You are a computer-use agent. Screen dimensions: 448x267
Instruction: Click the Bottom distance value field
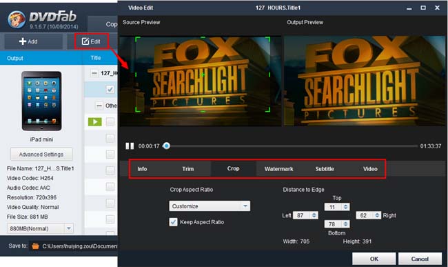point(333,224)
